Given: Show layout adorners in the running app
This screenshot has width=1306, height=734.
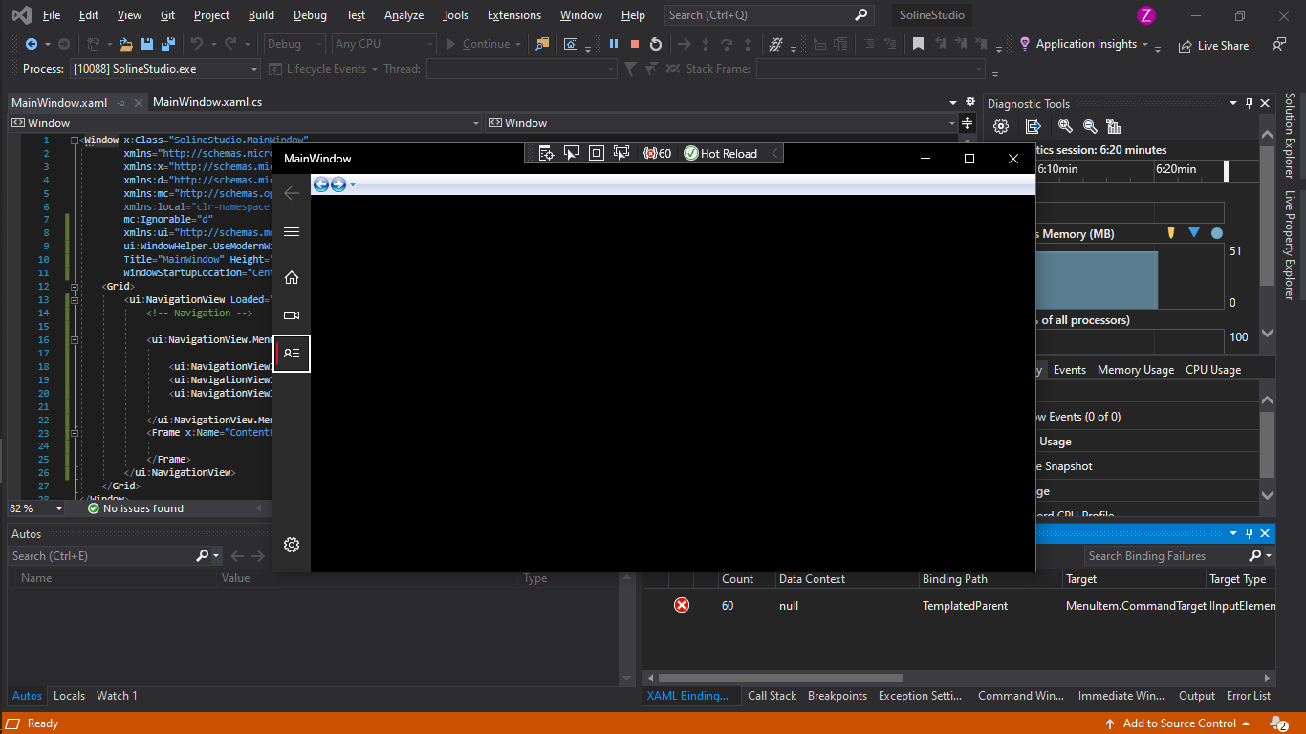Looking at the screenshot, I should coord(596,153).
